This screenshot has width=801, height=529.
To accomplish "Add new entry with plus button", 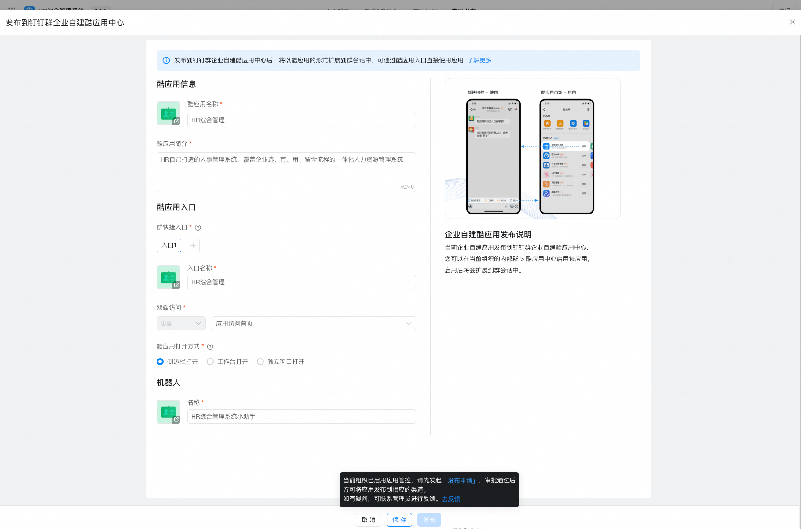I will coord(193,245).
